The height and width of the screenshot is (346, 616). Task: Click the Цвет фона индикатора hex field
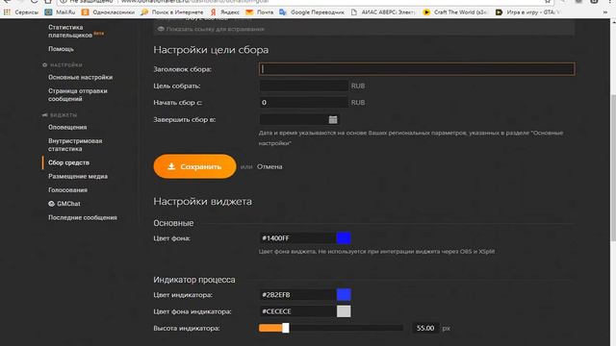pyautogui.click(x=297, y=311)
